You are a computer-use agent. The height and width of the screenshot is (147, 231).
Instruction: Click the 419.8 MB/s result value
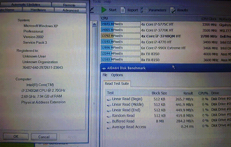[x=185, y=116]
